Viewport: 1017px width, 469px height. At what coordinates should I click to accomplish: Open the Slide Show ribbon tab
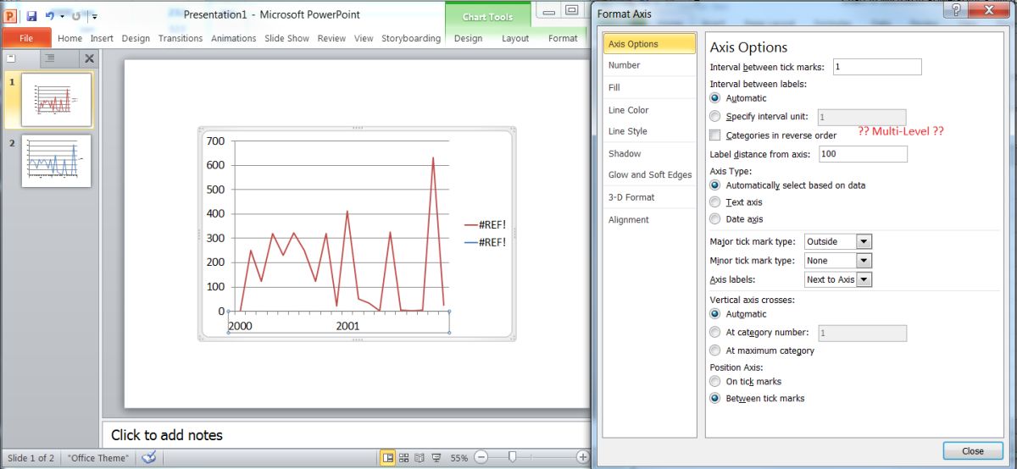tap(286, 38)
